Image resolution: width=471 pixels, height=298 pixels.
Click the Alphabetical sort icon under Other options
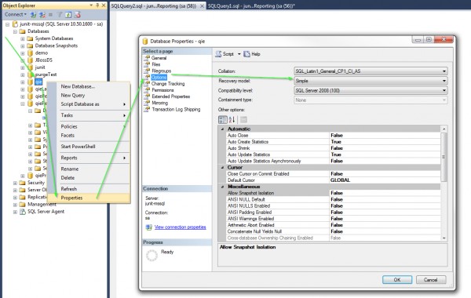point(232,120)
